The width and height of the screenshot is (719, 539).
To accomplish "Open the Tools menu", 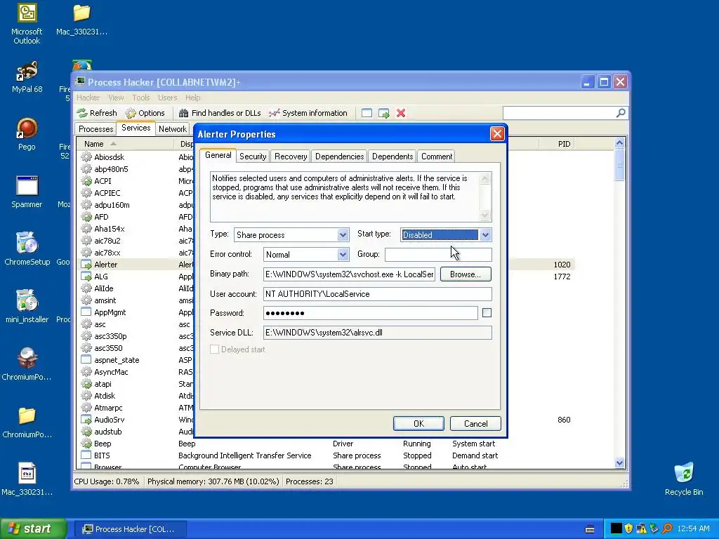I will [141, 98].
